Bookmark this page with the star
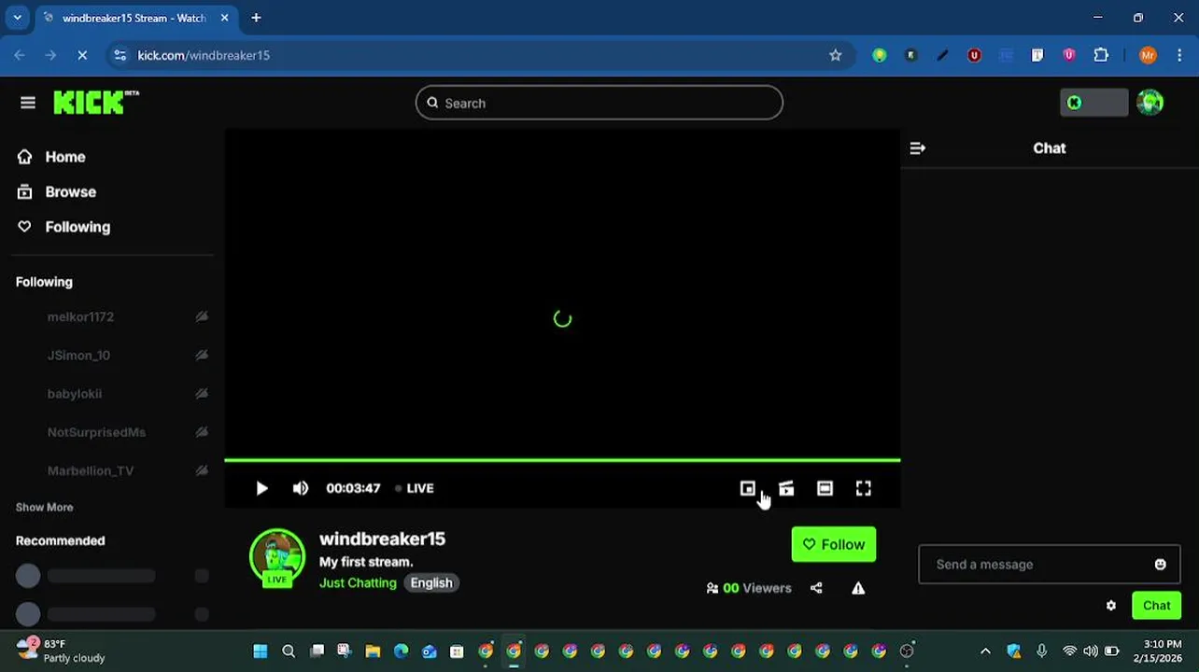Screen dimensions: 1199x672 click(835, 55)
